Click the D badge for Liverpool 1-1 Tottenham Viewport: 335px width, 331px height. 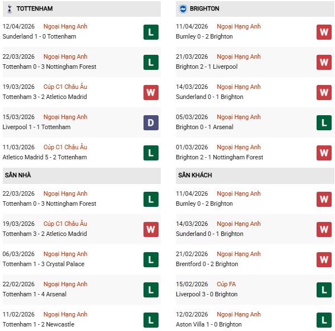coord(151,122)
